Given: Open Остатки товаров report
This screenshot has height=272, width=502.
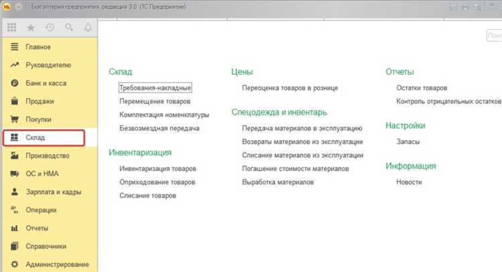Looking at the screenshot, I should tap(422, 88).
